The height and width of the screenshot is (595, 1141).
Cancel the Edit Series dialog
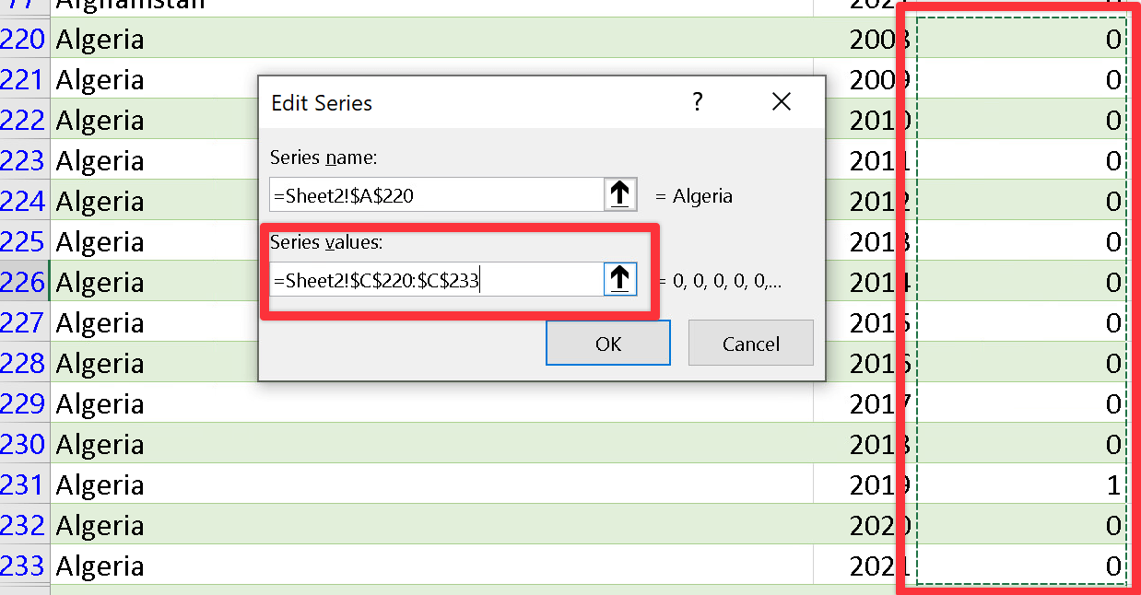pos(751,343)
